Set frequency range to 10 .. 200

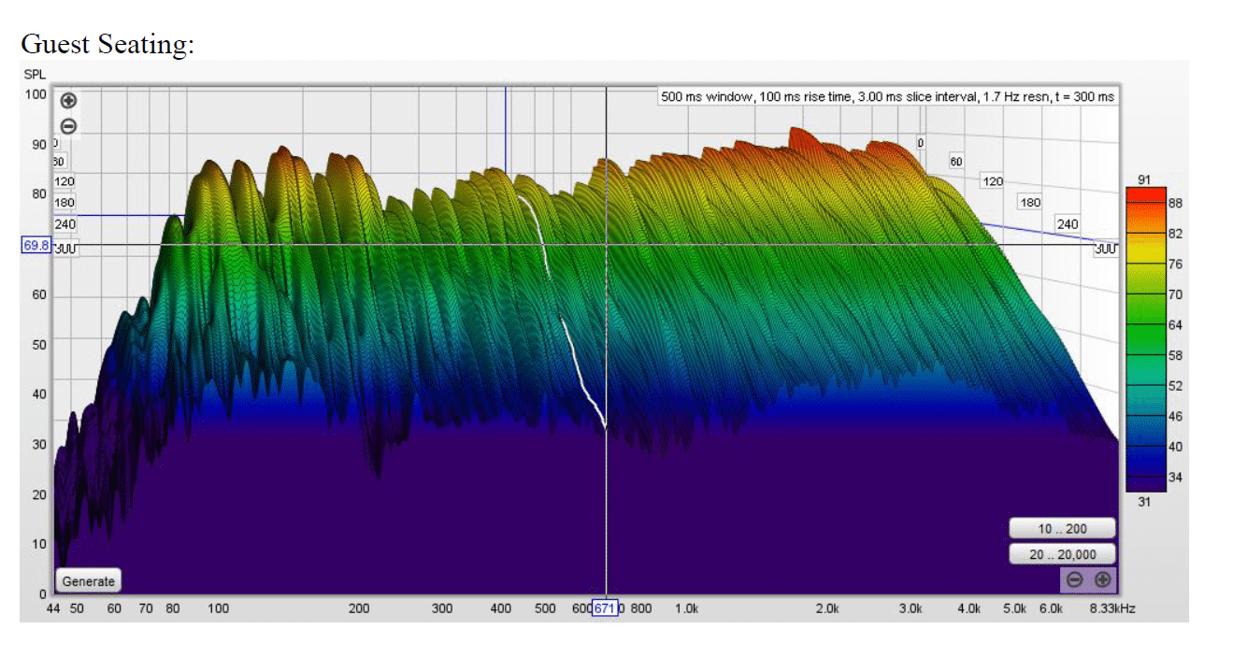tap(1062, 529)
